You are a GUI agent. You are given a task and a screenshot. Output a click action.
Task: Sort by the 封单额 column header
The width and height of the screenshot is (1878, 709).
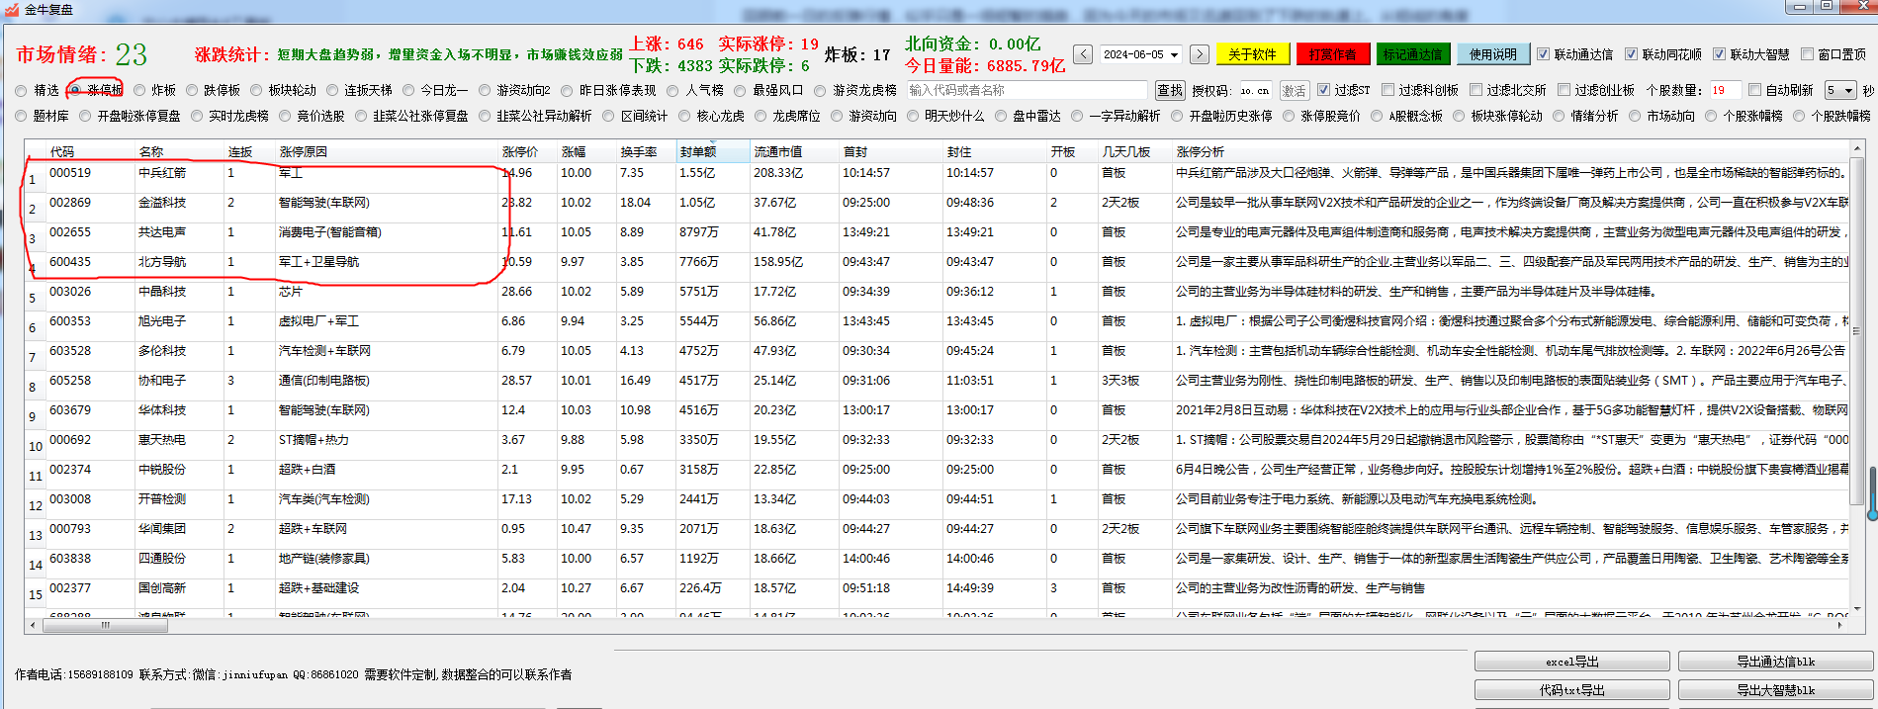[x=712, y=151]
